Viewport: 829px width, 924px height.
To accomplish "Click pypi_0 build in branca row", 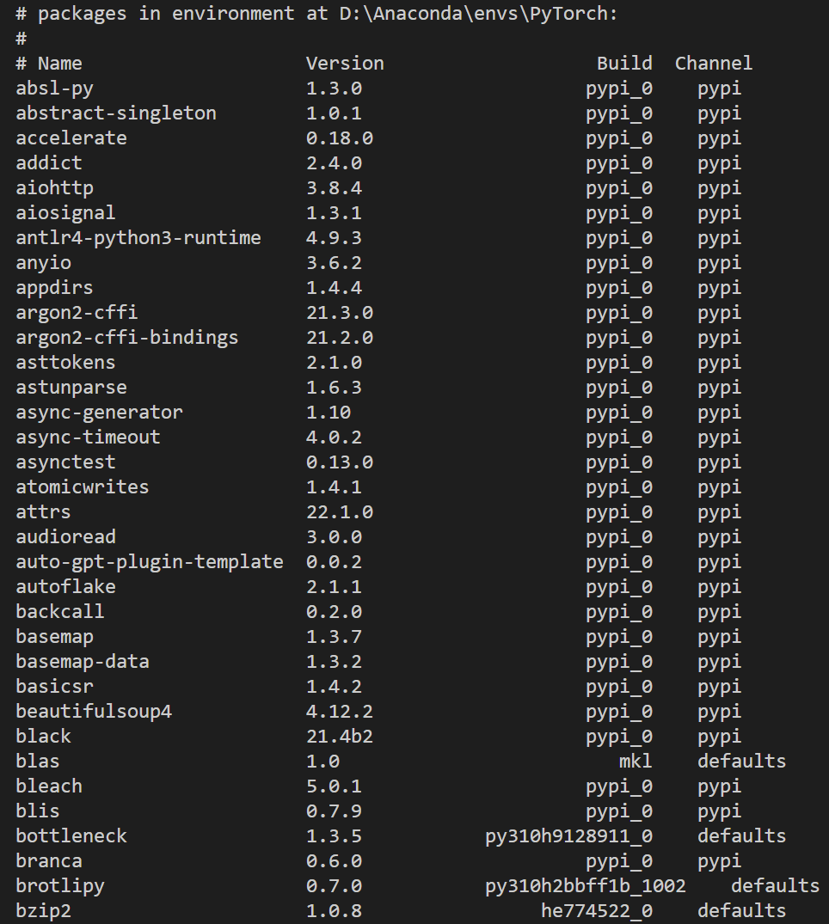I will pyautogui.click(x=619, y=861).
